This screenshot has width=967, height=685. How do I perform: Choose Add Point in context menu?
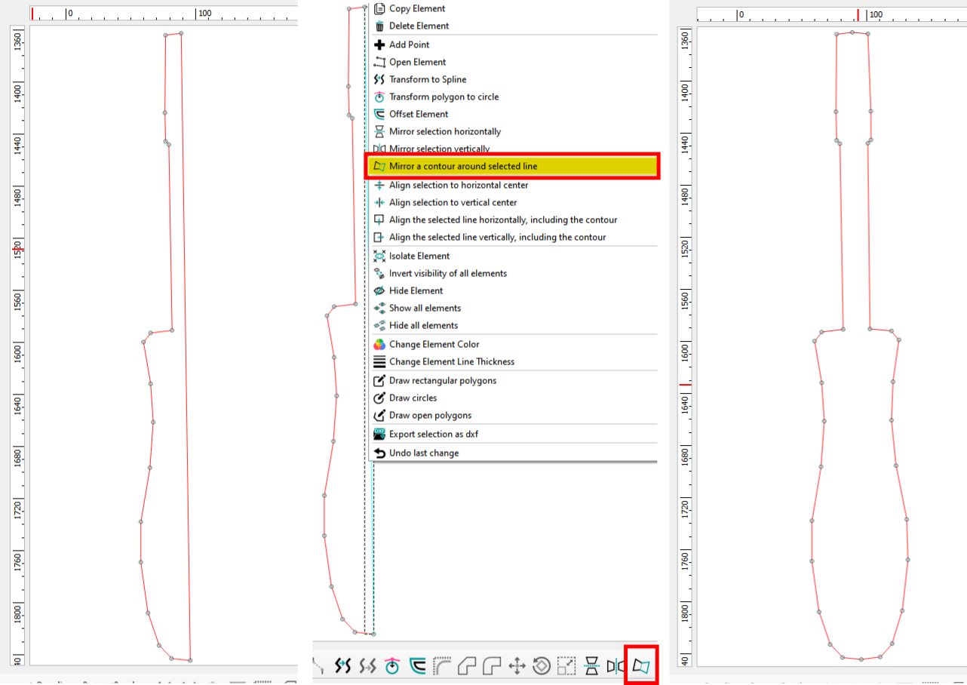(409, 45)
